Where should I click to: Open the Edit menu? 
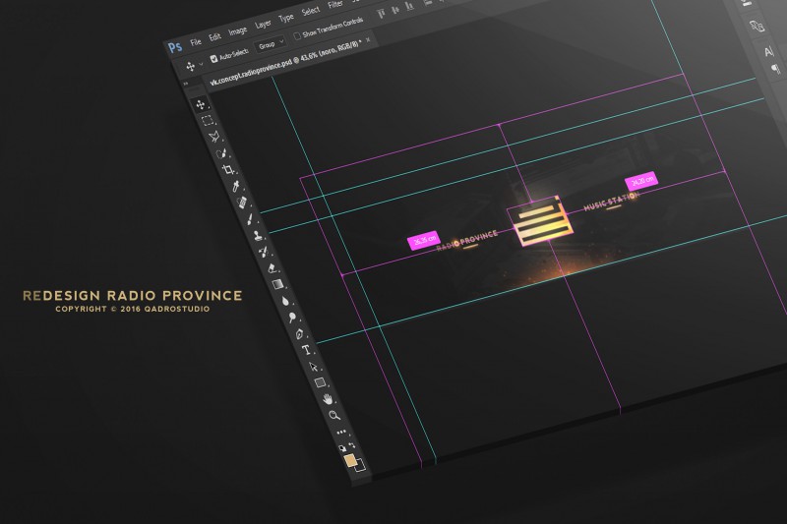point(214,36)
